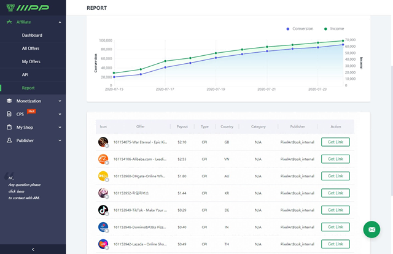The width and height of the screenshot is (393, 254).
Task: Expand the Publisher menu section
Action: point(60,140)
